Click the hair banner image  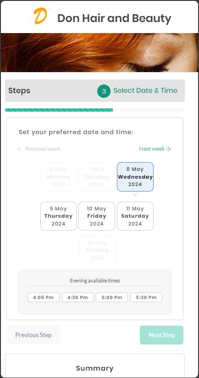tap(99, 52)
